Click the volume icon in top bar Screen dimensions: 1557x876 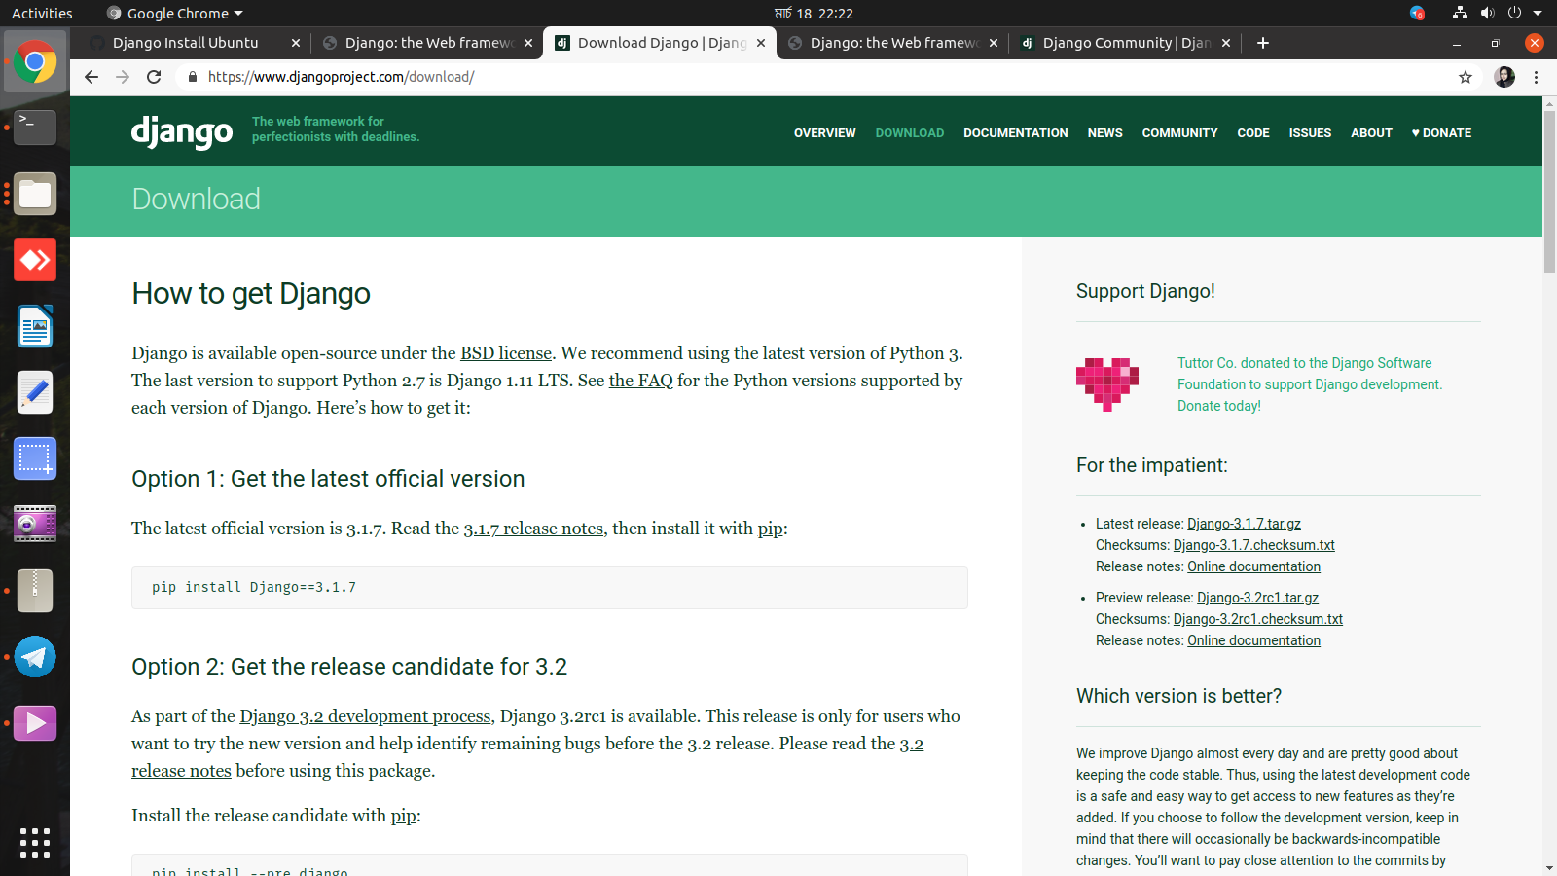[x=1487, y=13]
